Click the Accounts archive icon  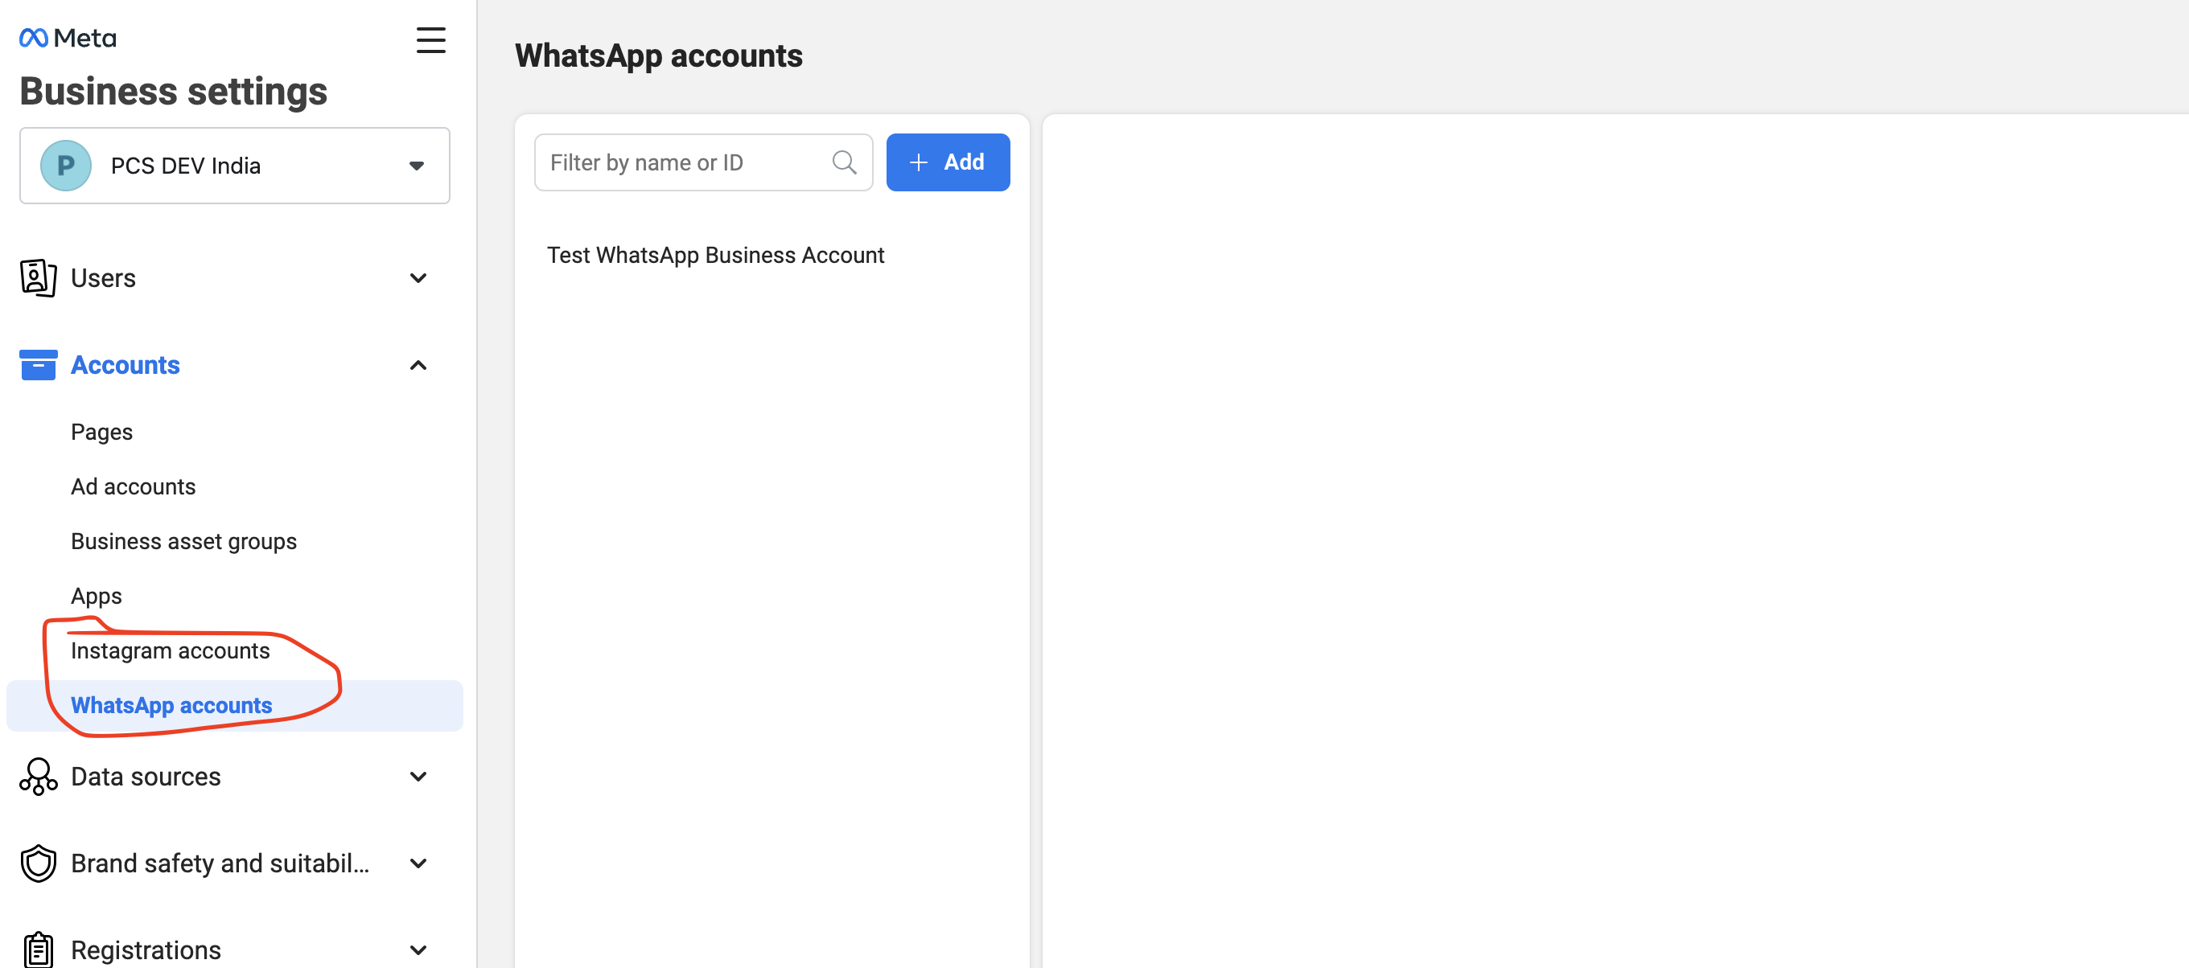pos(39,365)
